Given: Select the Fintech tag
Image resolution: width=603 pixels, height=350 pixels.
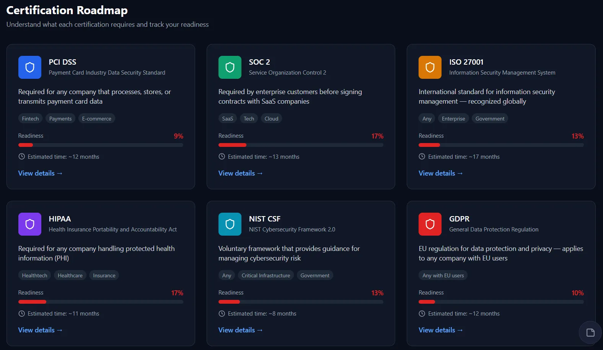Looking at the screenshot, I should coord(30,119).
